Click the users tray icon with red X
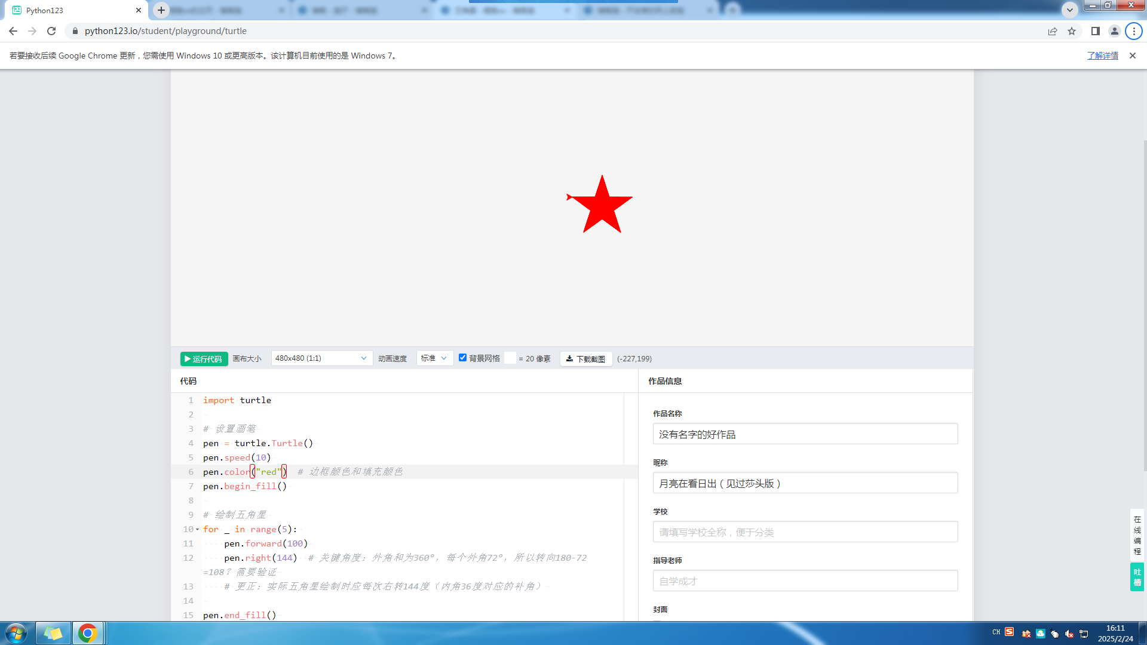Viewport: 1147px width, 645px height. click(1026, 634)
